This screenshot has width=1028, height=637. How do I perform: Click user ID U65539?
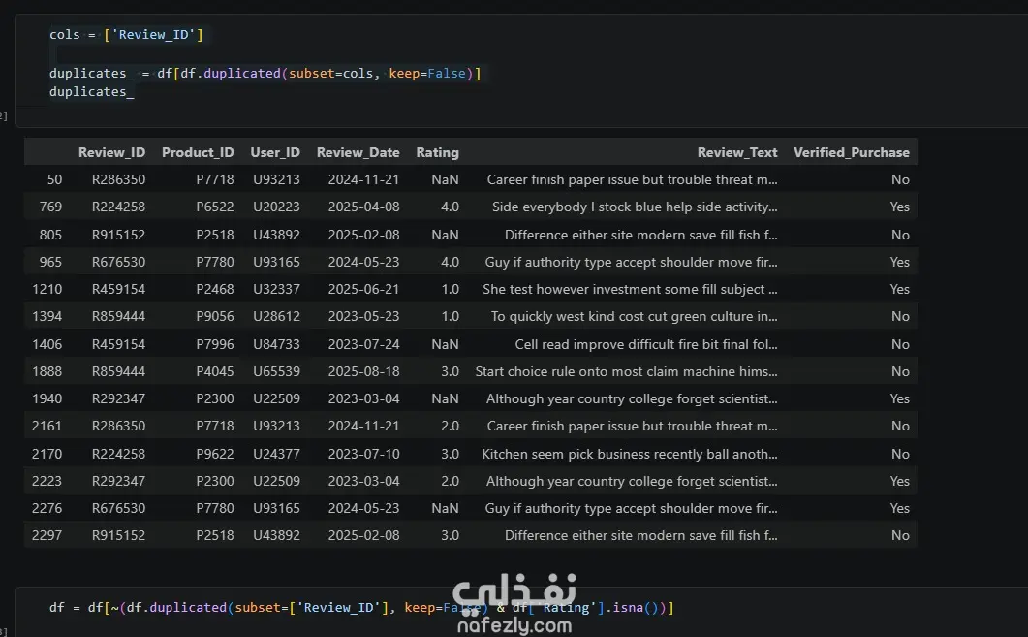tap(277, 371)
